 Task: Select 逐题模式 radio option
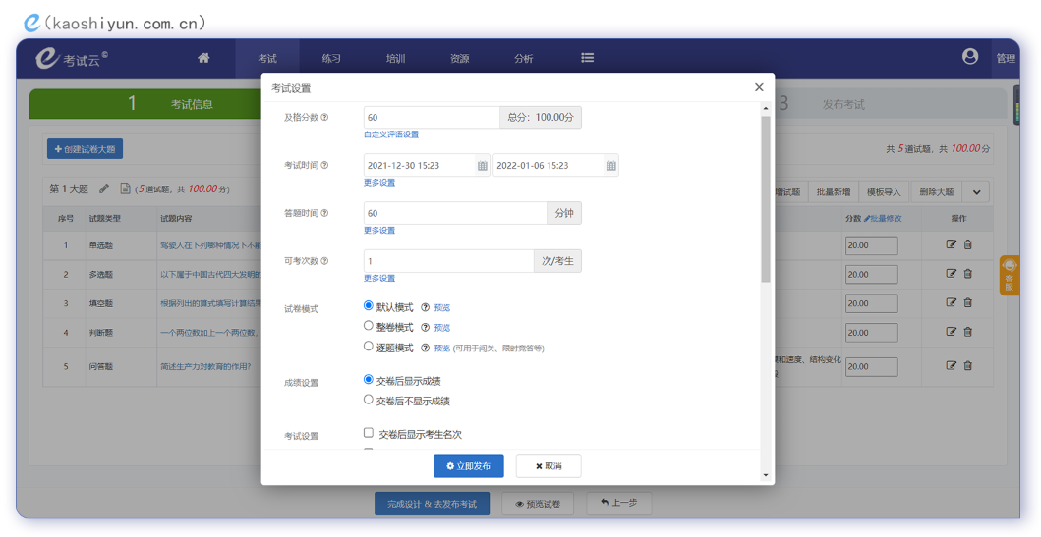click(369, 347)
